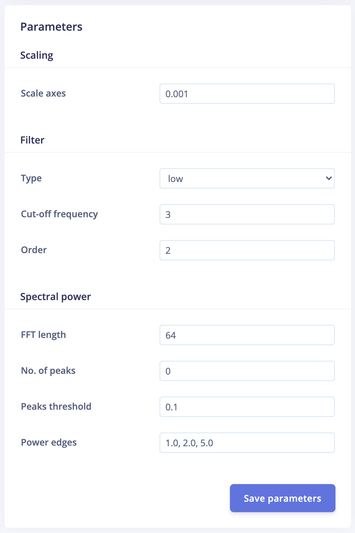Click the Order label text

34,250
